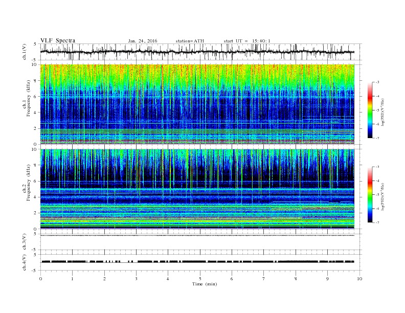Click the ch.3 flat signal trace
Image resolution: width=405 pixels, height=313 pixels.
197,235
